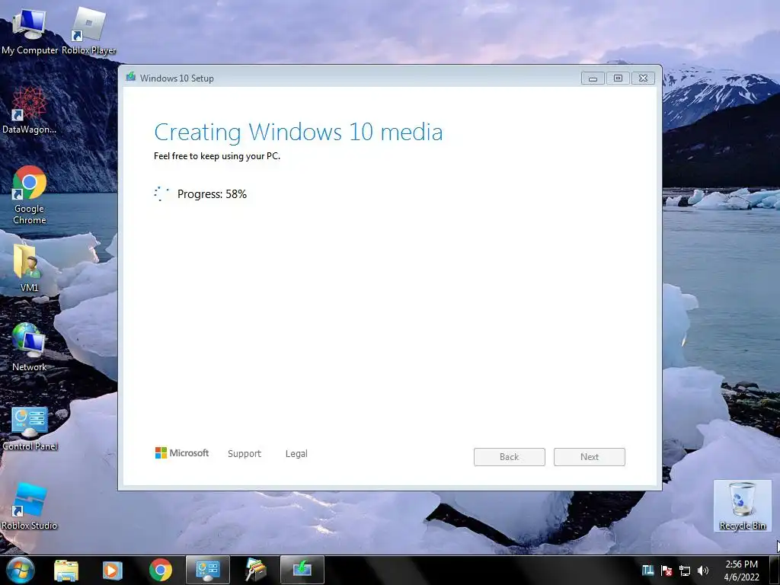Select the VM1 user folder icon
Viewport: 780px width, 585px height.
point(29,267)
